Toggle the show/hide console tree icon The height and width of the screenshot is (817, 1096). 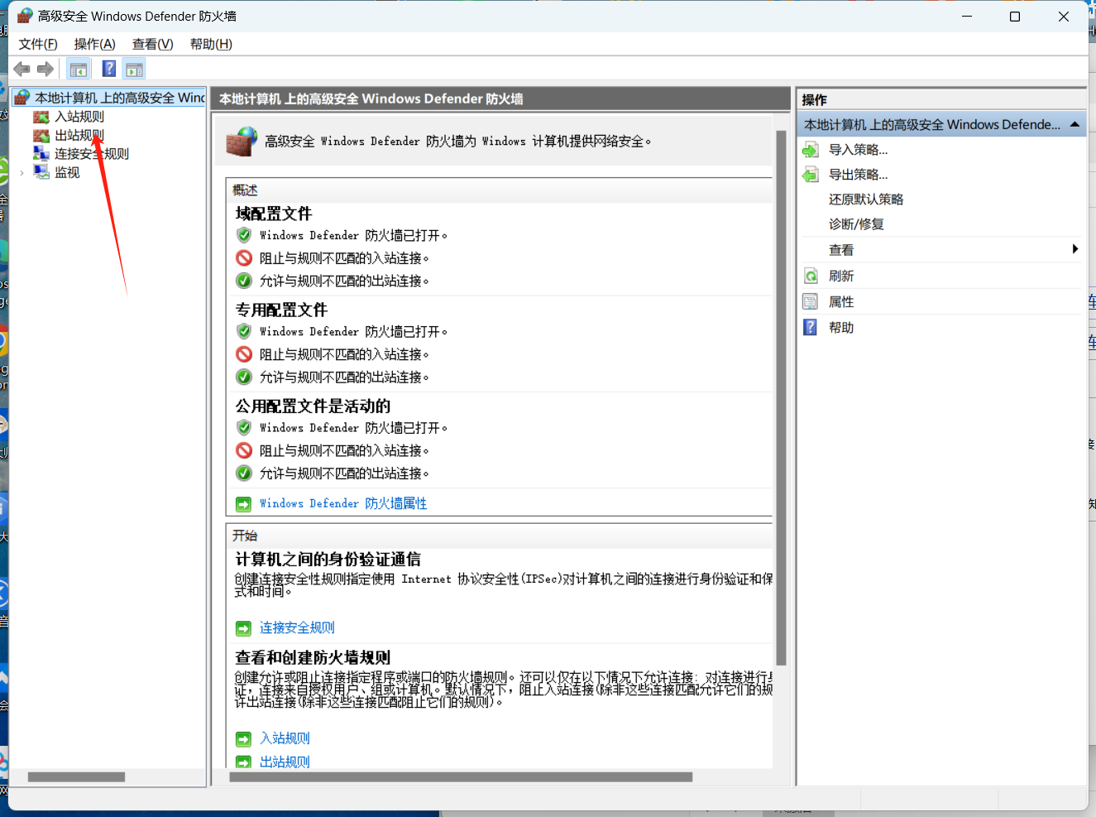[x=79, y=69]
